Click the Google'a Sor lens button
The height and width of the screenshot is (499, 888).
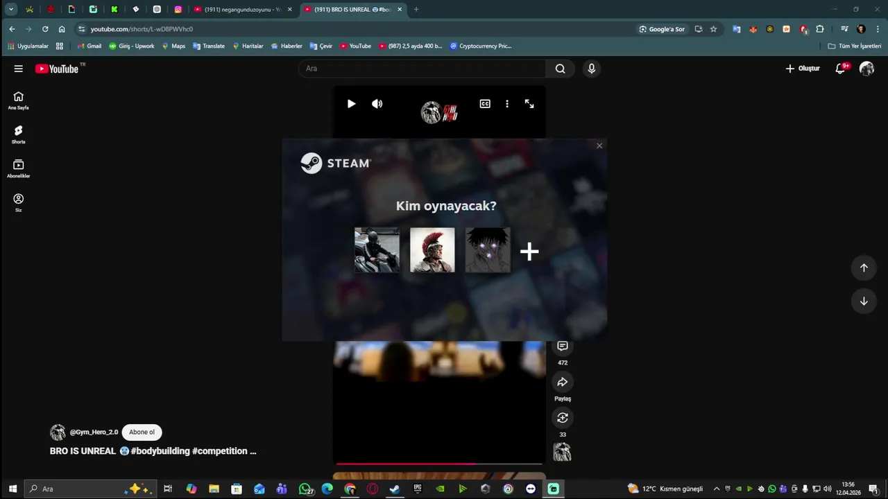[x=662, y=29]
